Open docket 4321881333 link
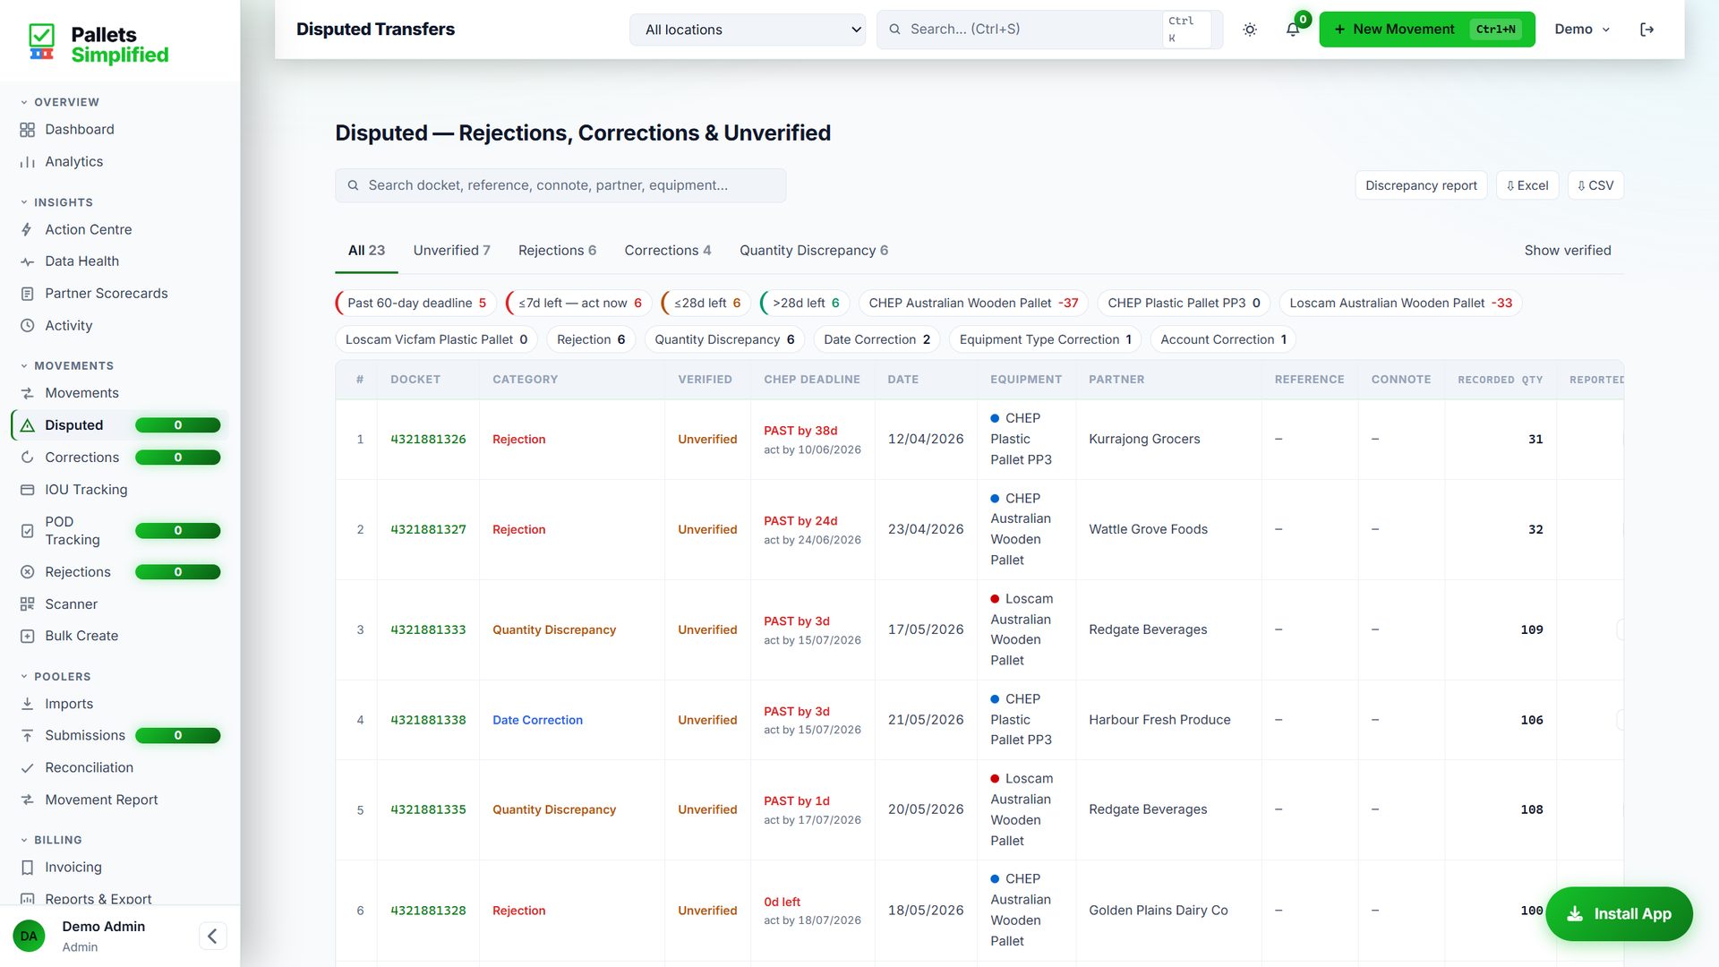The width and height of the screenshot is (1719, 967). coord(428,630)
